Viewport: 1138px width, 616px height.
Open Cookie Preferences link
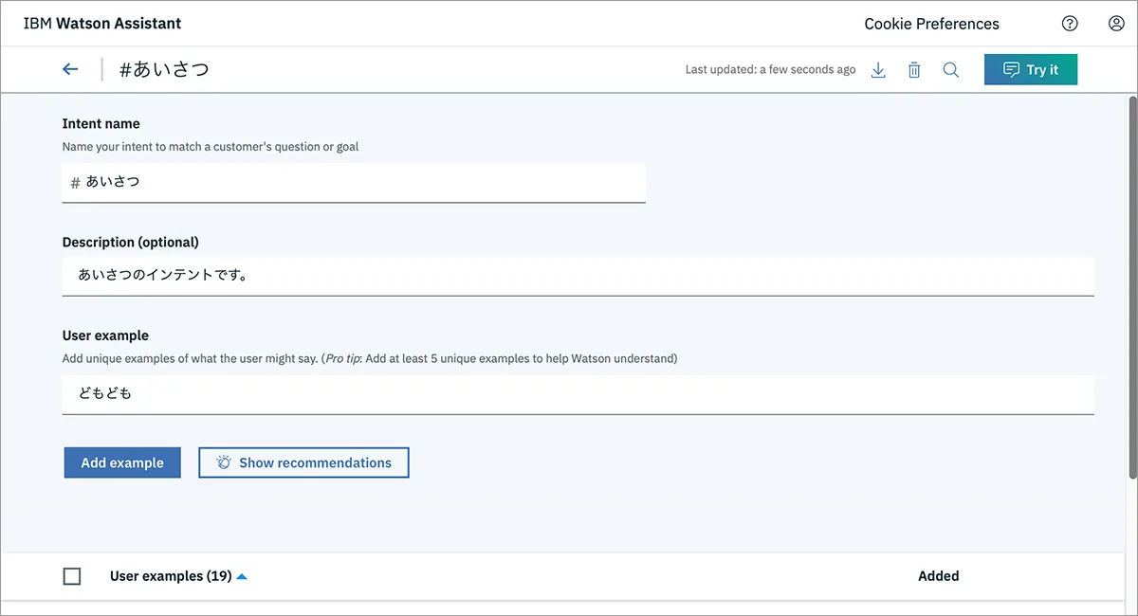pos(931,24)
